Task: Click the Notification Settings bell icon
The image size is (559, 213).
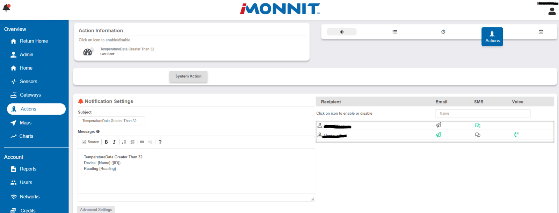Action: [x=81, y=101]
